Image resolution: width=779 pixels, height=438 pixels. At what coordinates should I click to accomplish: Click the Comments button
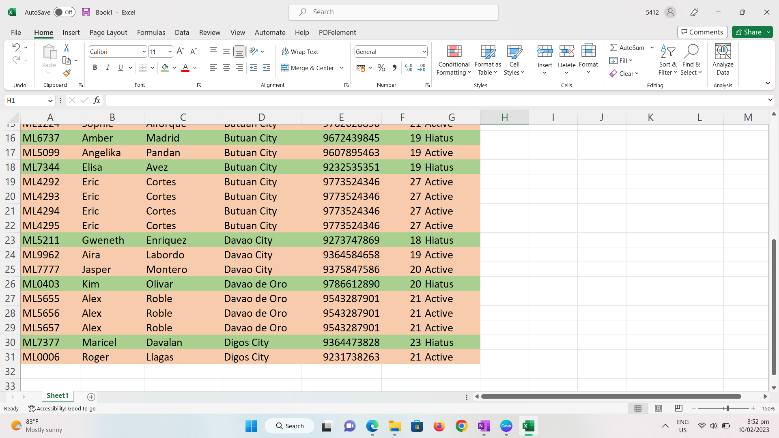tap(702, 32)
